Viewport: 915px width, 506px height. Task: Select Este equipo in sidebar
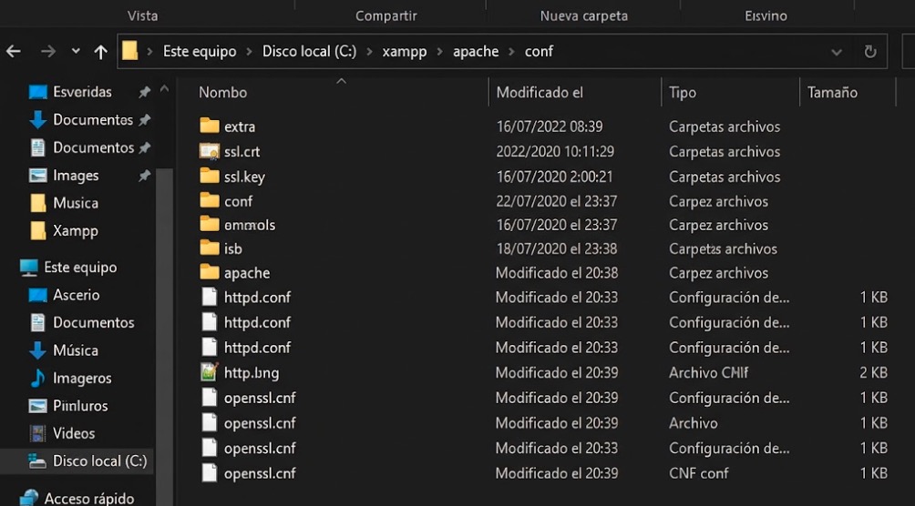coord(80,268)
